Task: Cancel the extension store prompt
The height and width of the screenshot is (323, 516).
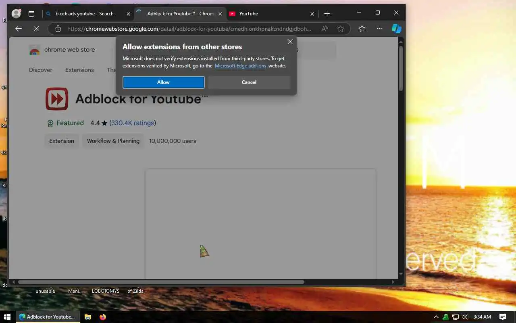Action: pos(249,82)
